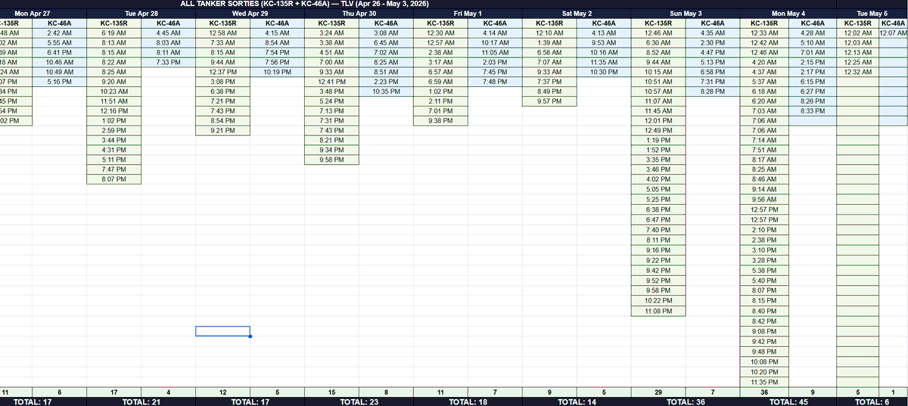Click the 3:24 AM sortie cell
908x406 pixels.
[x=332, y=33]
